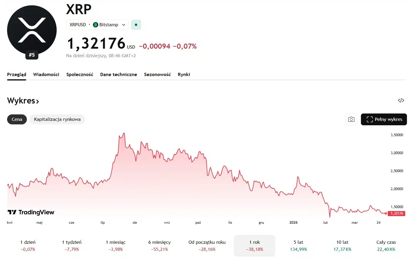409x260 pixels.
Task: Click the red 1,32176 price label
Action: (x=397, y=213)
